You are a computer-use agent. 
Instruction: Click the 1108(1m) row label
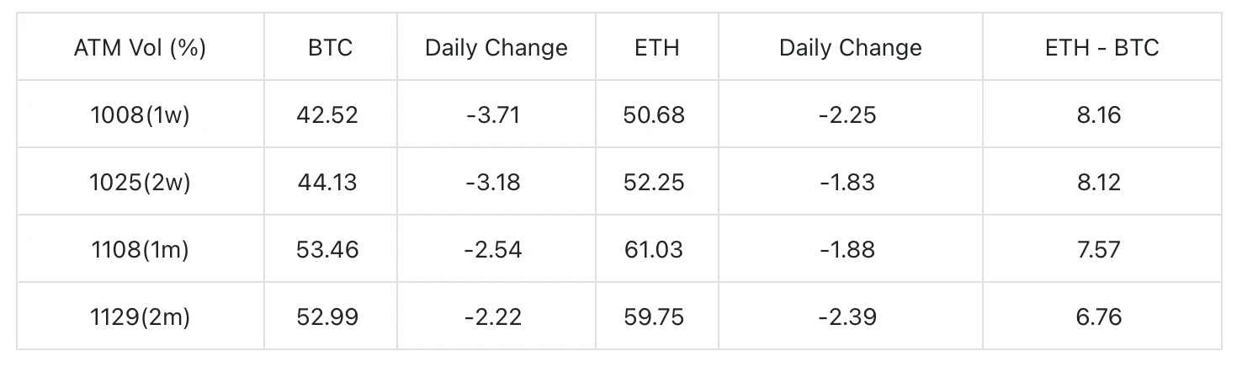[140, 249]
